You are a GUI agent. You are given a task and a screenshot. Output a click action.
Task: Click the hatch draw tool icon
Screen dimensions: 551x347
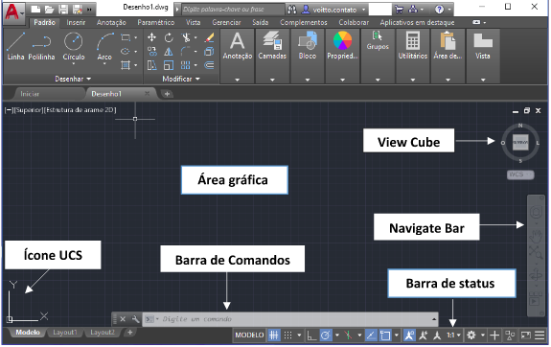126,65
